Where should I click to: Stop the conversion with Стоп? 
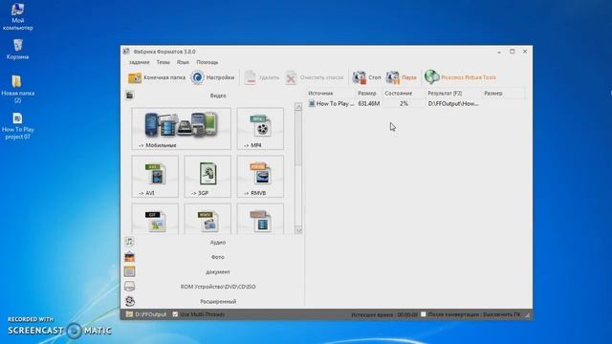pos(366,77)
